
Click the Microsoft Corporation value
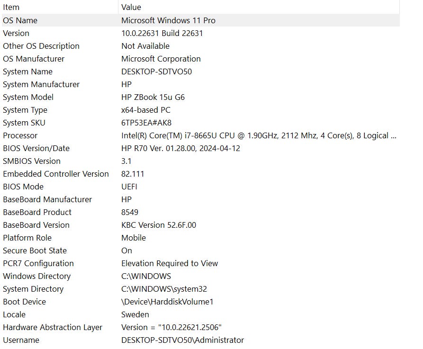(161, 59)
